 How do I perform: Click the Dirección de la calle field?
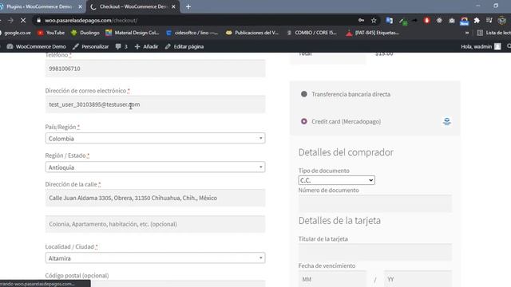pos(155,198)
